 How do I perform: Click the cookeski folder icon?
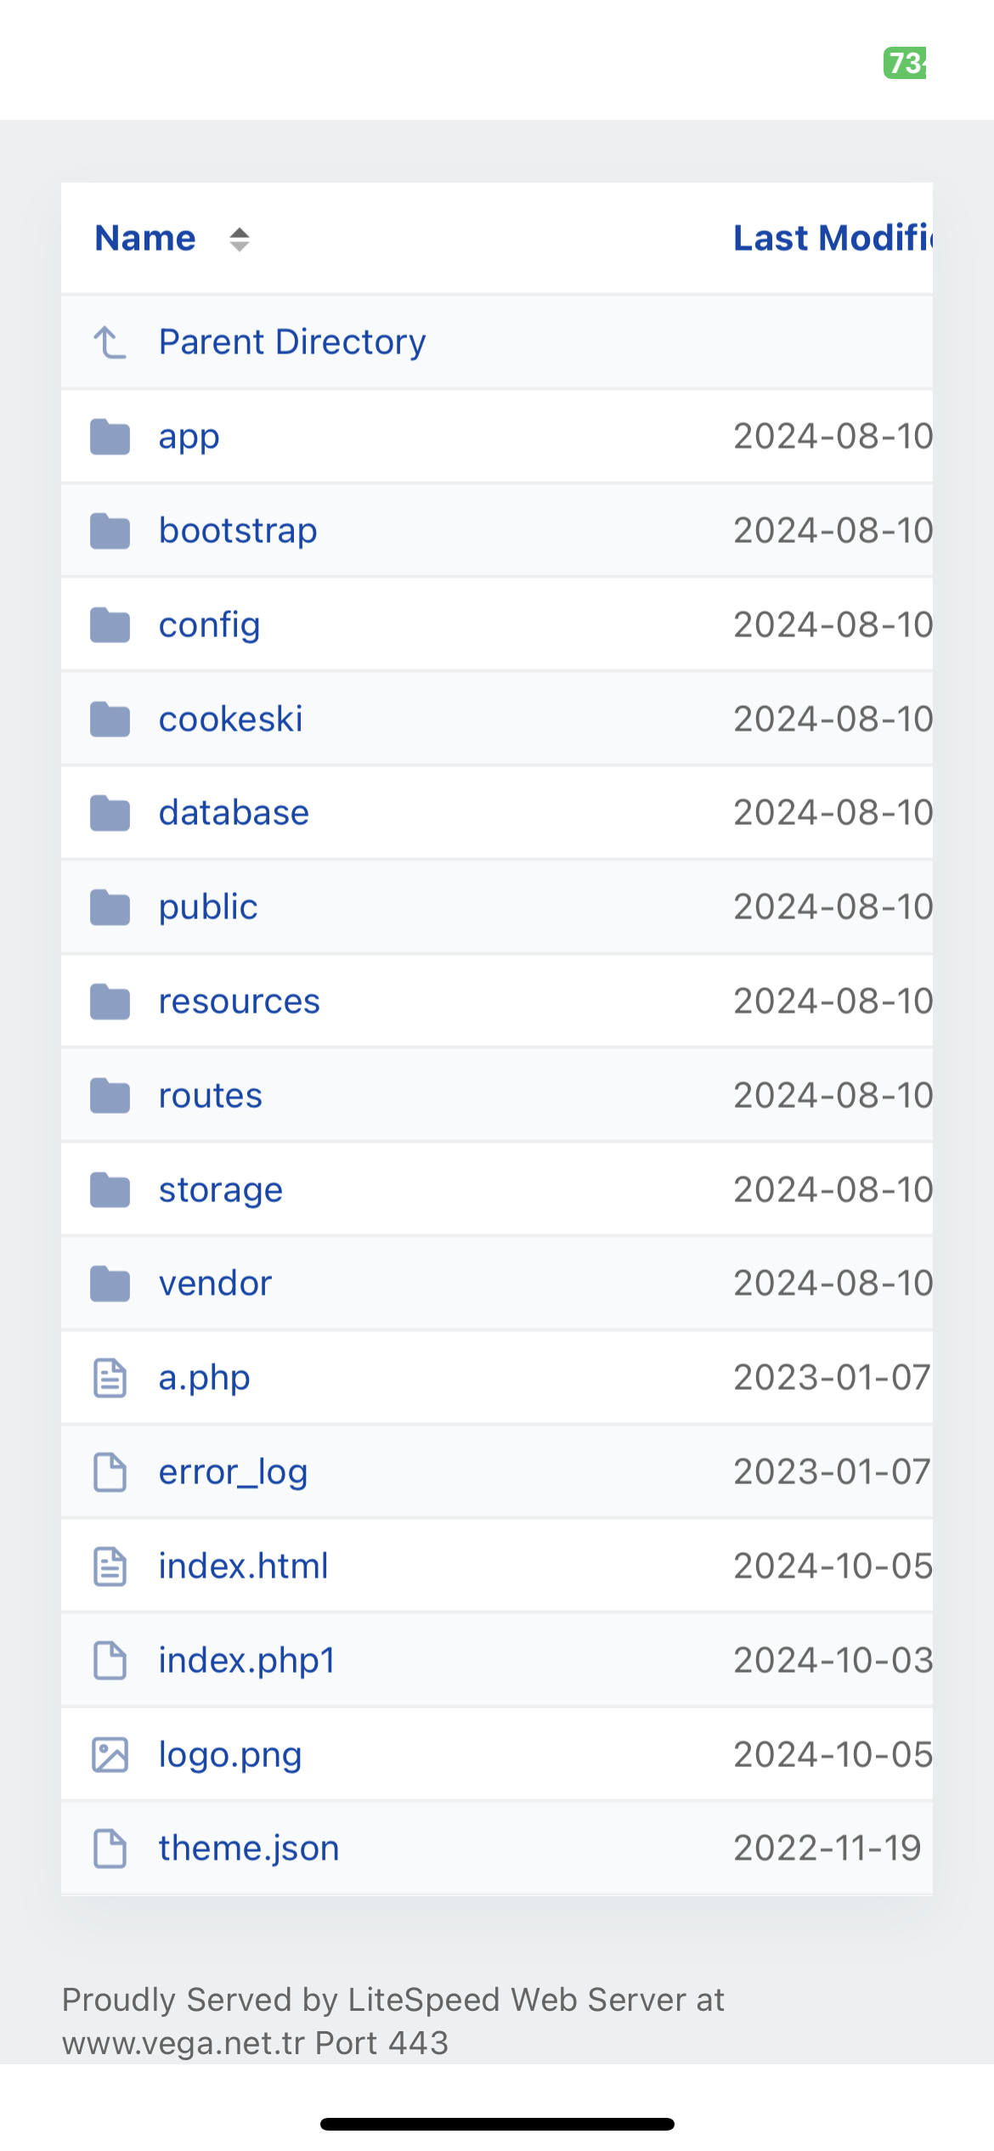tap(110, 720)
